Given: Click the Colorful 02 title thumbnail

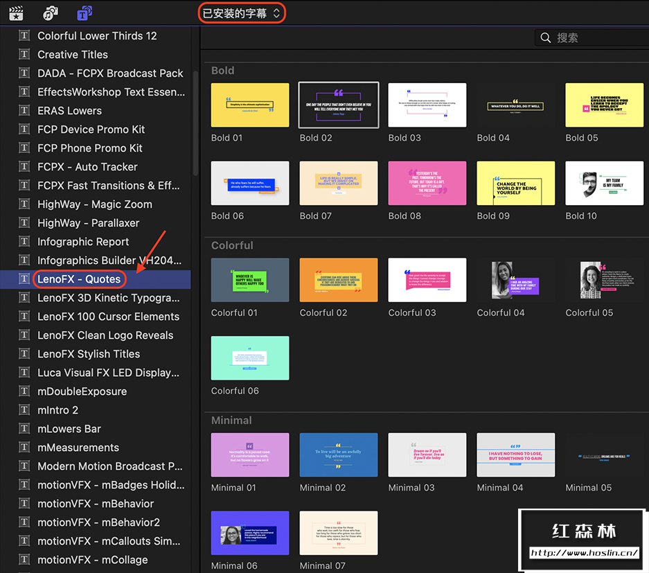Looking at the screenshot, I should pyautogui.click(x=339, y=280).
